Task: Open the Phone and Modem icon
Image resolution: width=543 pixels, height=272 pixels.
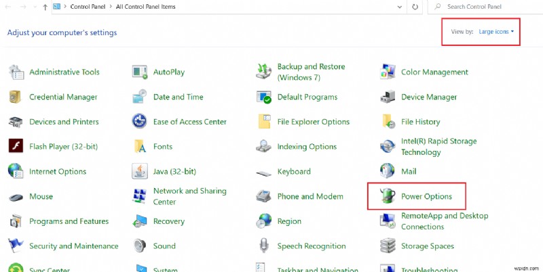Action: point(264,197)
